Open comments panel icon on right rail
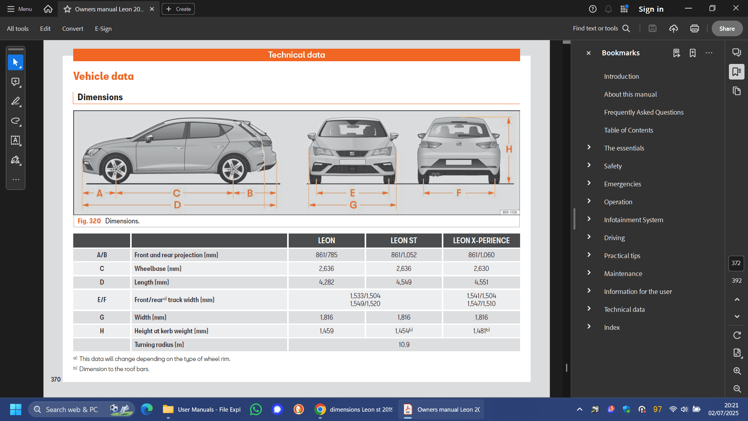 click(x=737, y=53)
